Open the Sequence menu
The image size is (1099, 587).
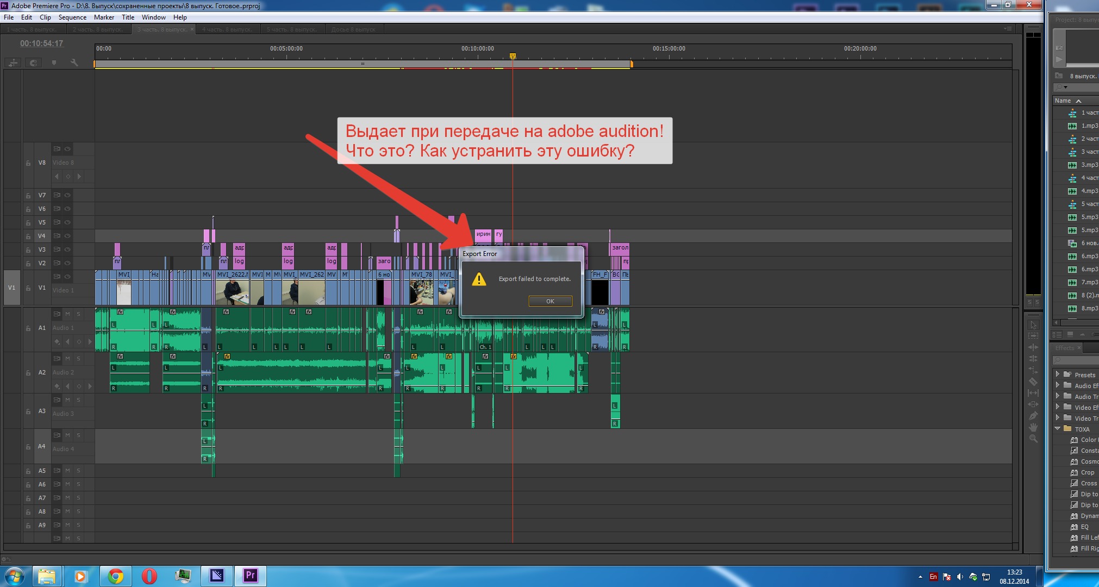click(x=72, y=17)
